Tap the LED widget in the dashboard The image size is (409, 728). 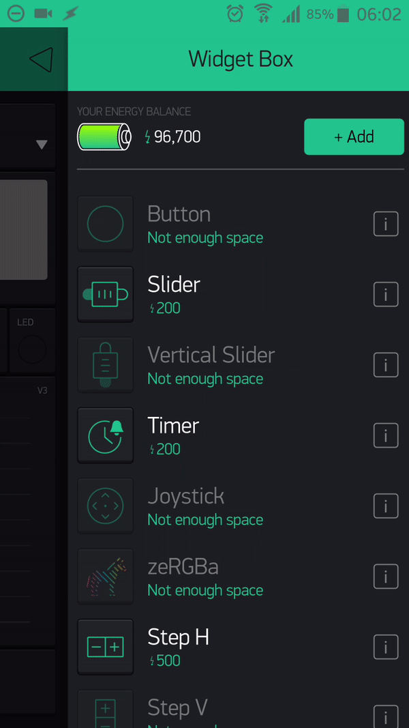tap(33, 340)
